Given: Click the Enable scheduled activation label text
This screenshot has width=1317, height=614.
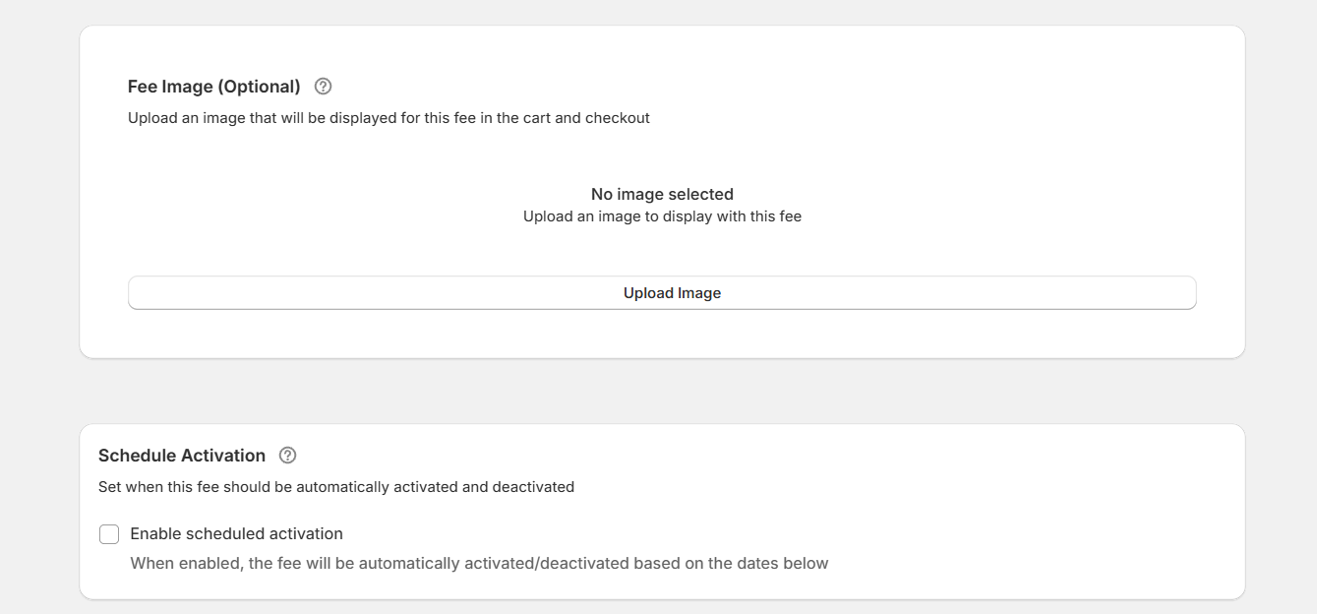Looking at the screenshot, I should (x=236, y=533).
